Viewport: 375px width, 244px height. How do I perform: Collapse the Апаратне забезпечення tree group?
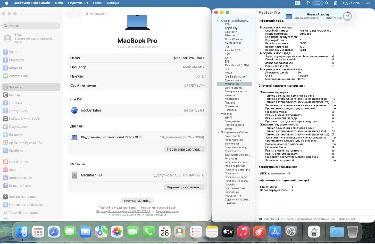click(x=218, y=21)
